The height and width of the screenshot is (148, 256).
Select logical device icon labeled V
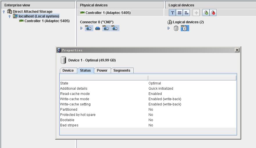[x=176, y=29]
